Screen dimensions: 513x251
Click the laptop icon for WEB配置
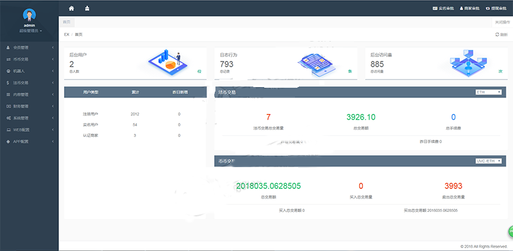[8, 130]
